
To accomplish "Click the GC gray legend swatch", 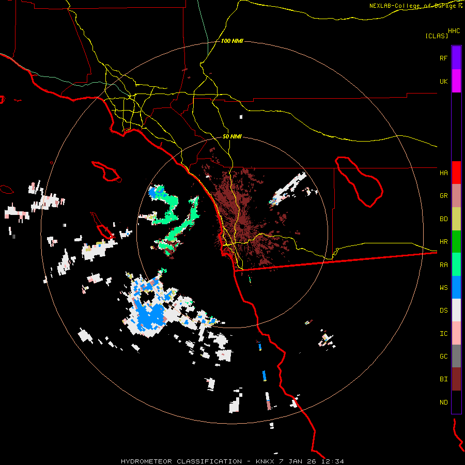I will click(456, 356).
